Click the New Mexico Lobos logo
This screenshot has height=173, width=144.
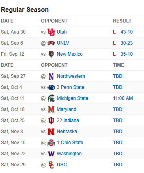click(x=51, y=54)
